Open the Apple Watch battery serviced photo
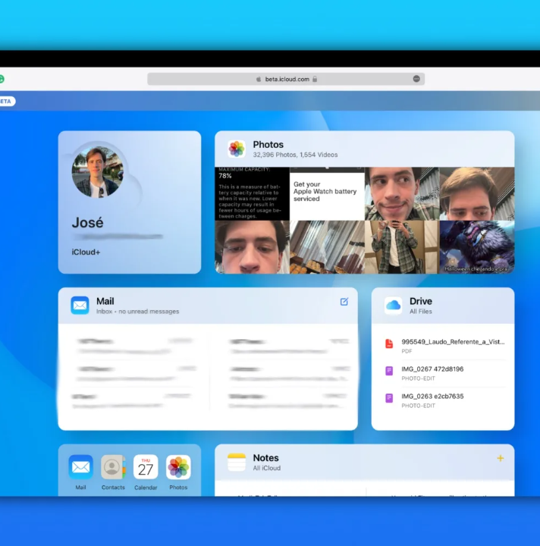Viewport: 540px width, 546px height. (328, 193)
